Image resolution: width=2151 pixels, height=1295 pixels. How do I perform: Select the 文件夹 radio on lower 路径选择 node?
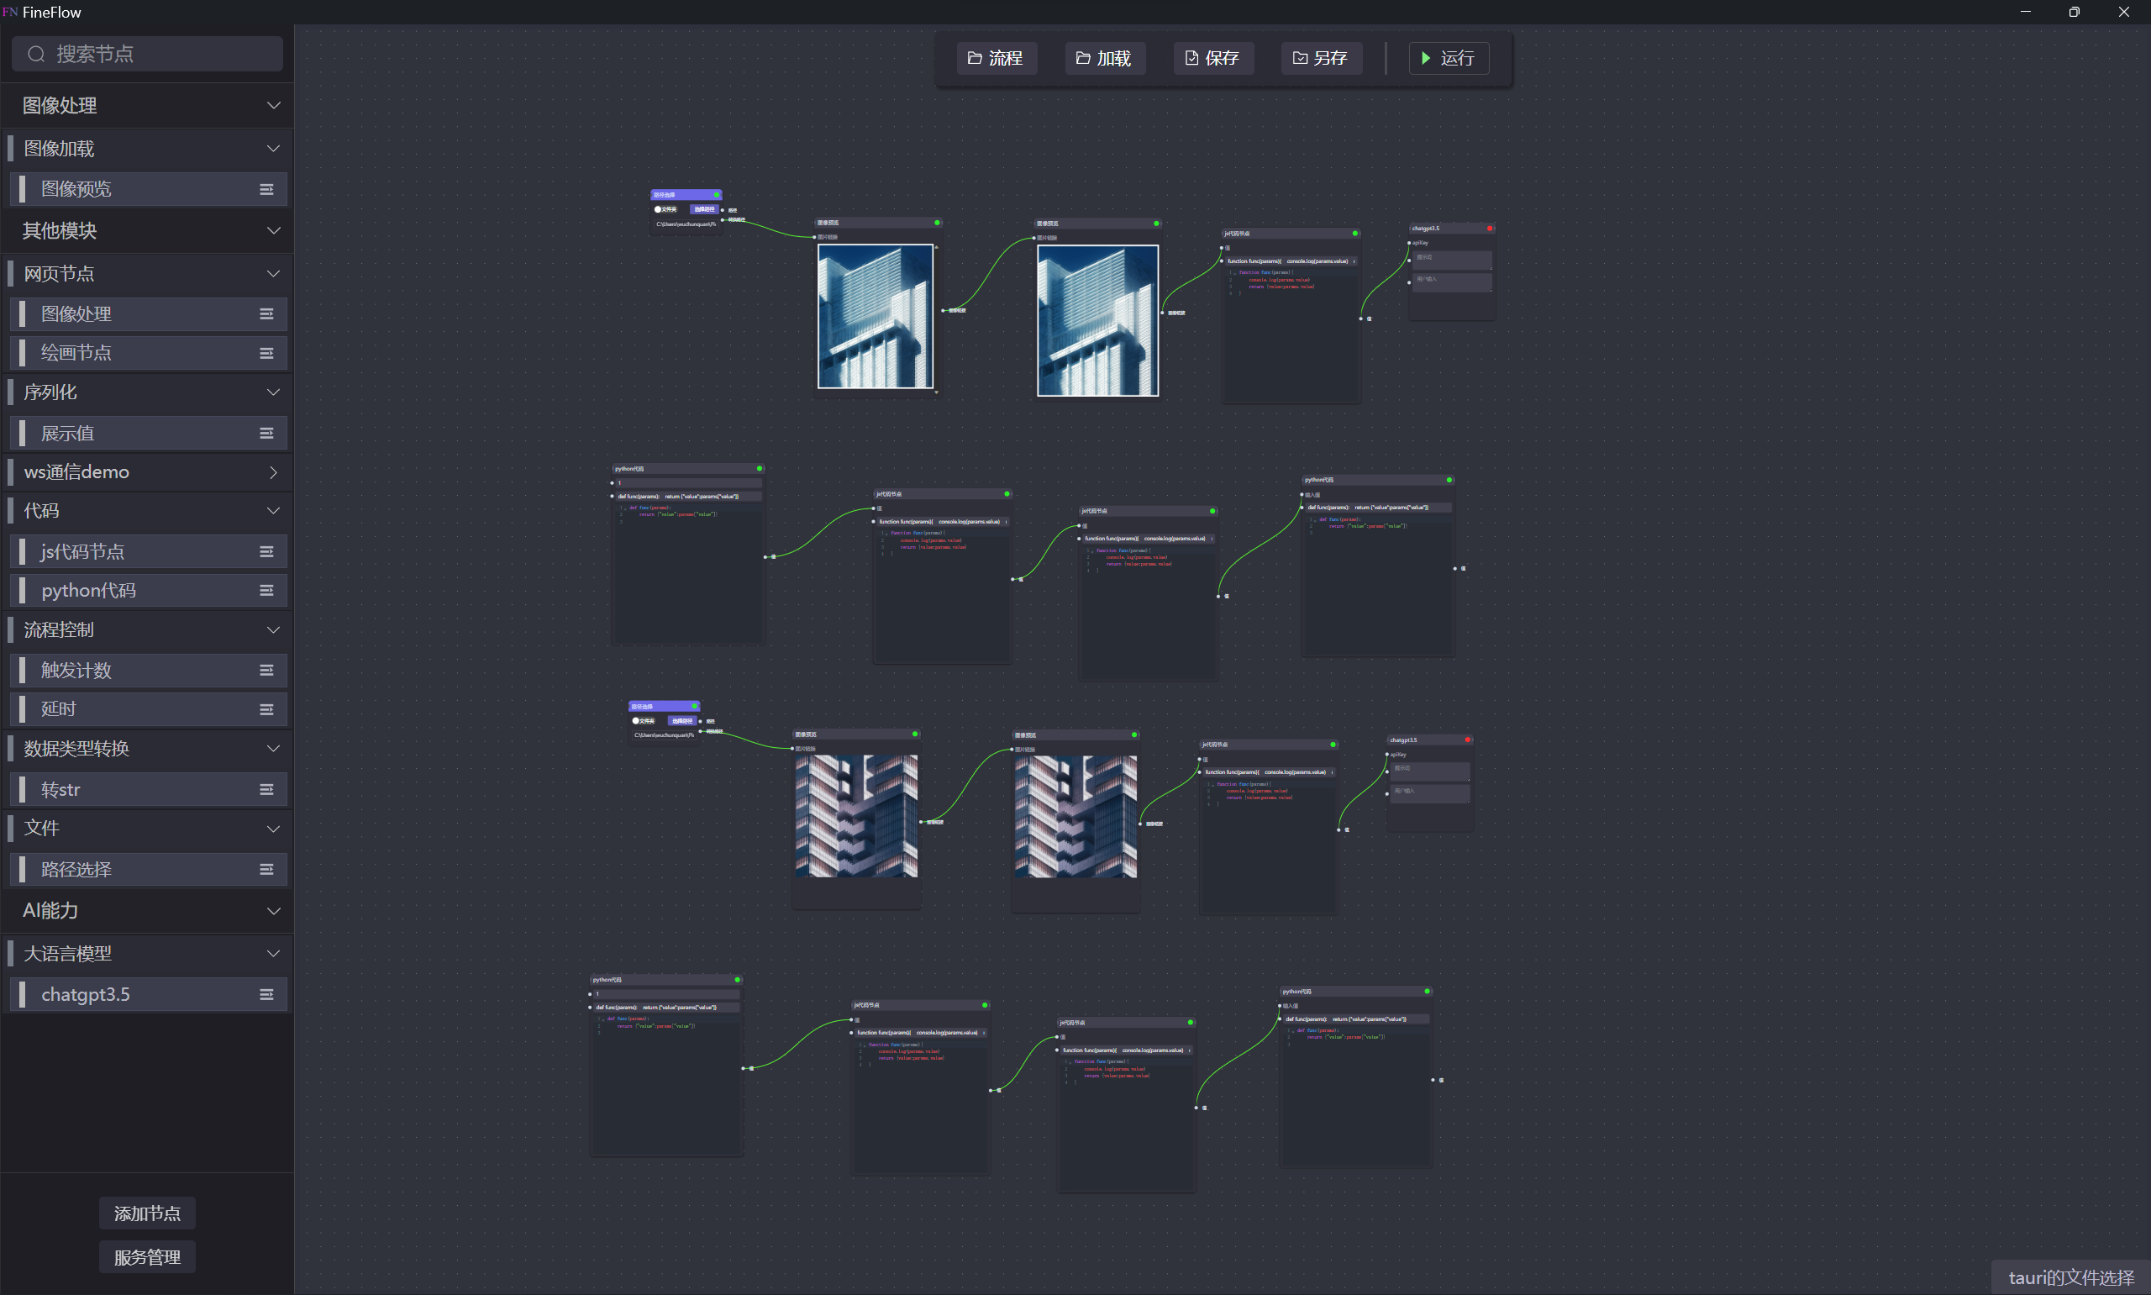636,720
